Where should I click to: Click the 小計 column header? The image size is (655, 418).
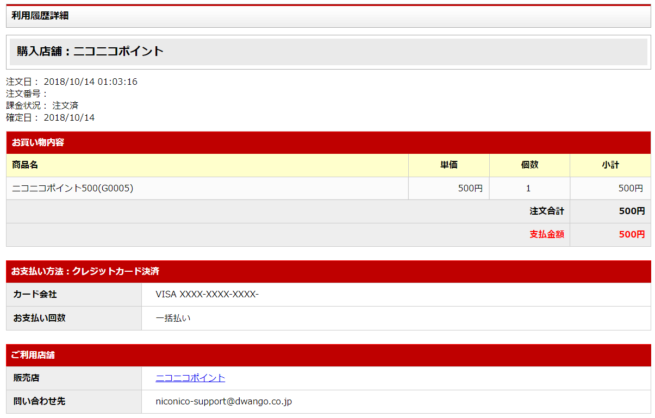tap(610, 165)
